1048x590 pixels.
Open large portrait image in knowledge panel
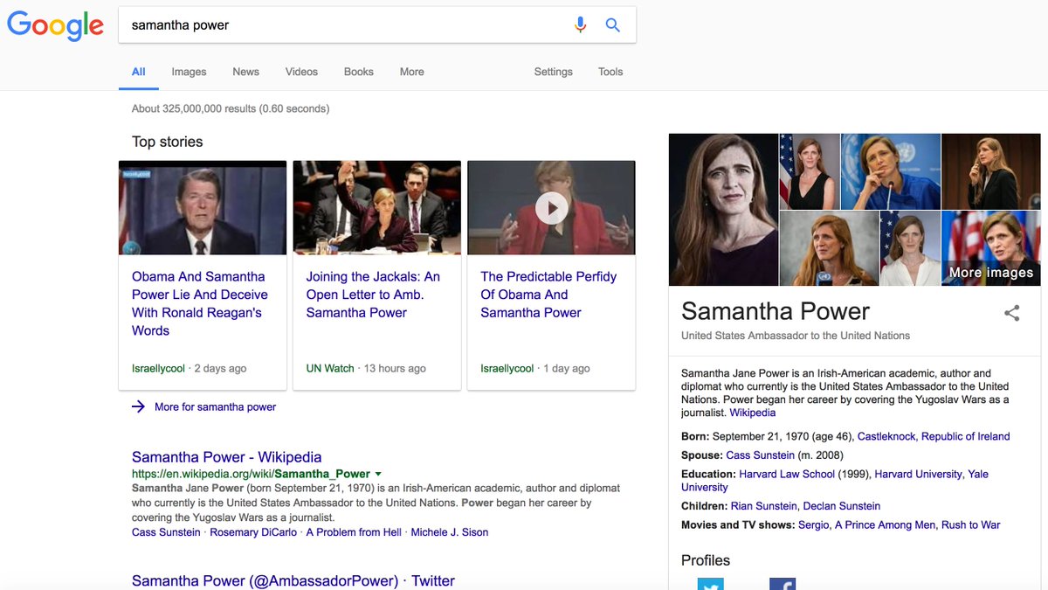(x=723, y=210)
